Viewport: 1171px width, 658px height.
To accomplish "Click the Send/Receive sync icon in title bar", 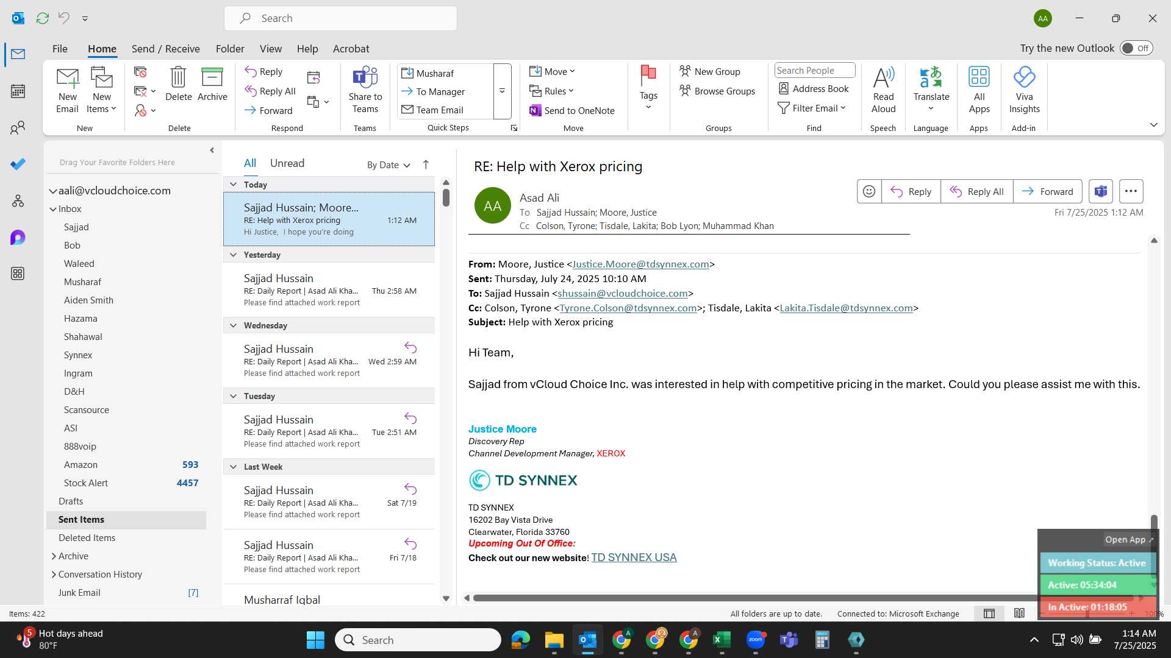I will click(43, 18).
